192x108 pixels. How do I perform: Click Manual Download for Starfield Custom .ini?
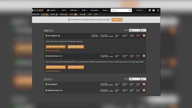[76, 67]
